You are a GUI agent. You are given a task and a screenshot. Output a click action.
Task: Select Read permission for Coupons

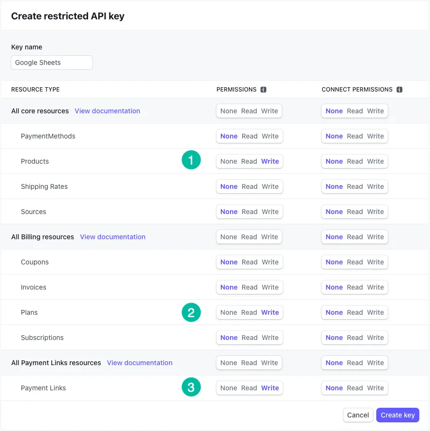tap(249, 262)
